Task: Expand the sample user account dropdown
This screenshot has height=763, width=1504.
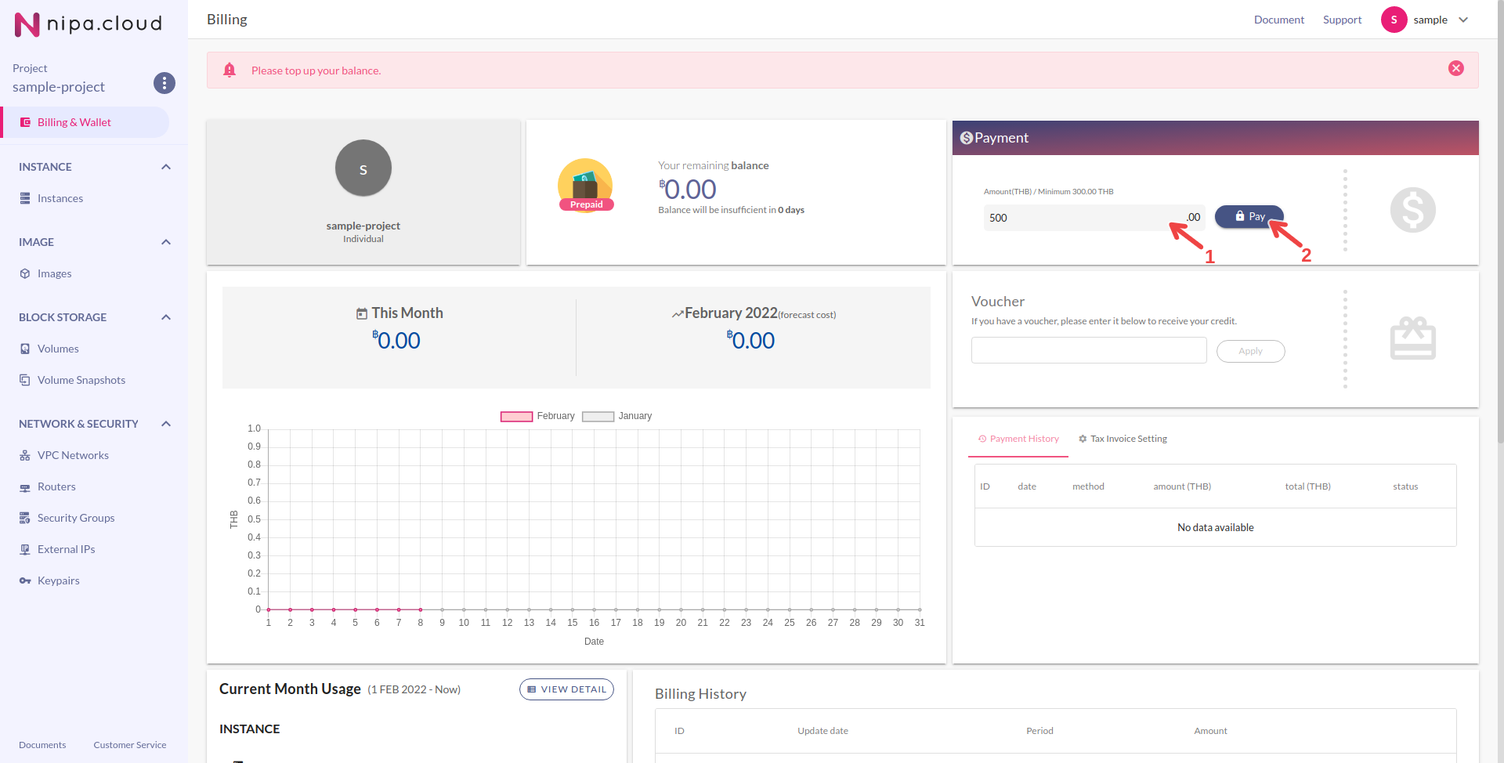Action: click(x=1462, y=20)
